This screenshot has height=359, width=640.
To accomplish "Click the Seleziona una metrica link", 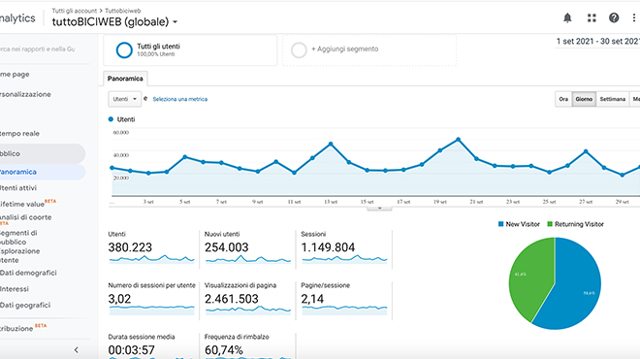I will click(180, 99).
